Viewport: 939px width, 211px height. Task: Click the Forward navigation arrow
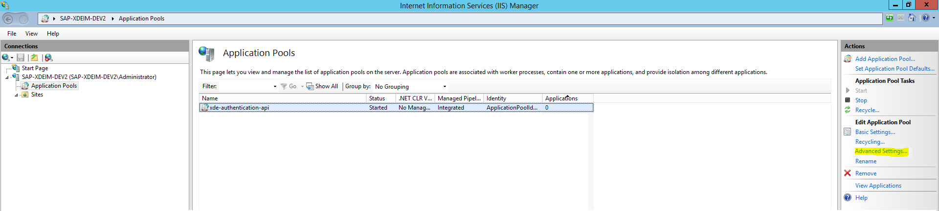click(23, 19)
